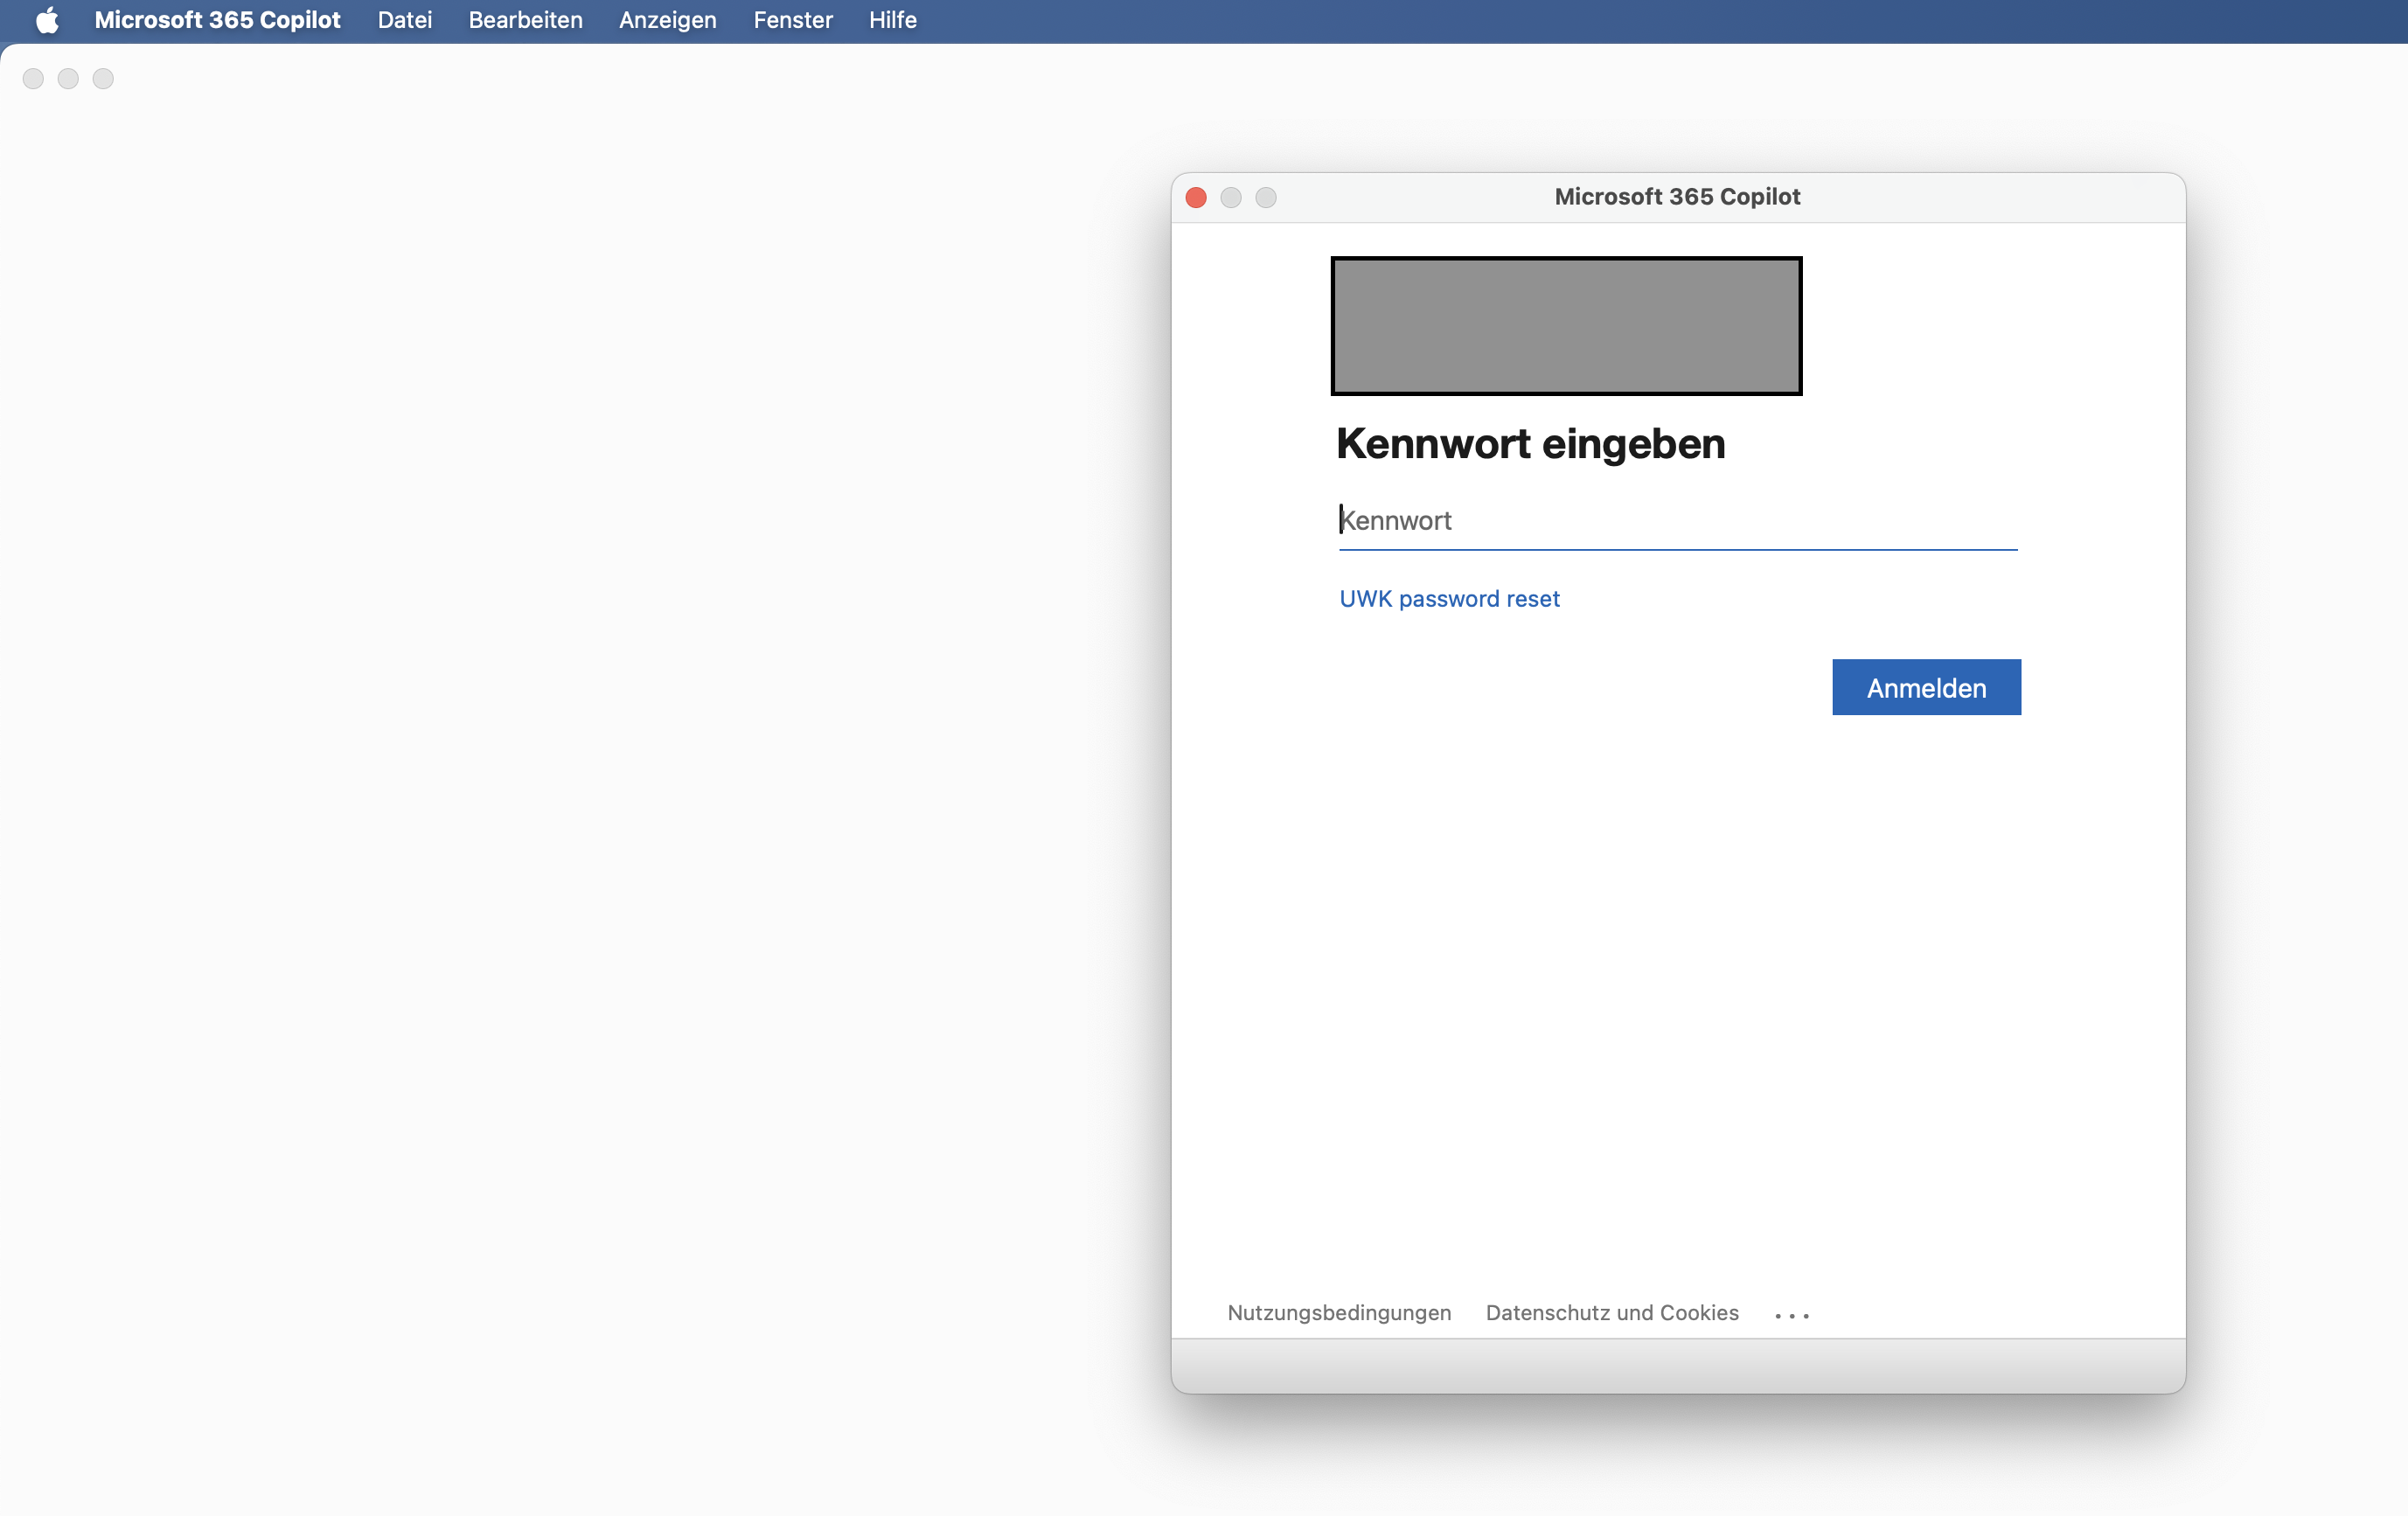The height and width of the screenshot is (1516, 2408).
Task: Open the Hilfe menu
Action: tap(892, 20)
